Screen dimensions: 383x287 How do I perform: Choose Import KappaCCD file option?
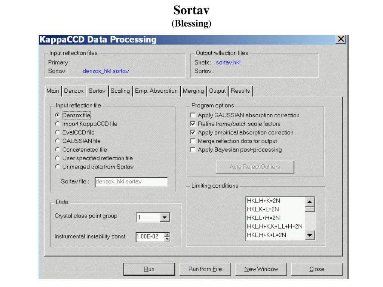tap(58, 124)
